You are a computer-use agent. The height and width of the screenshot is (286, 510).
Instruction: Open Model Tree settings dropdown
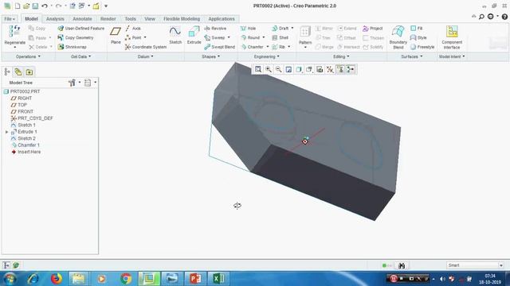[x=73, y=83]
